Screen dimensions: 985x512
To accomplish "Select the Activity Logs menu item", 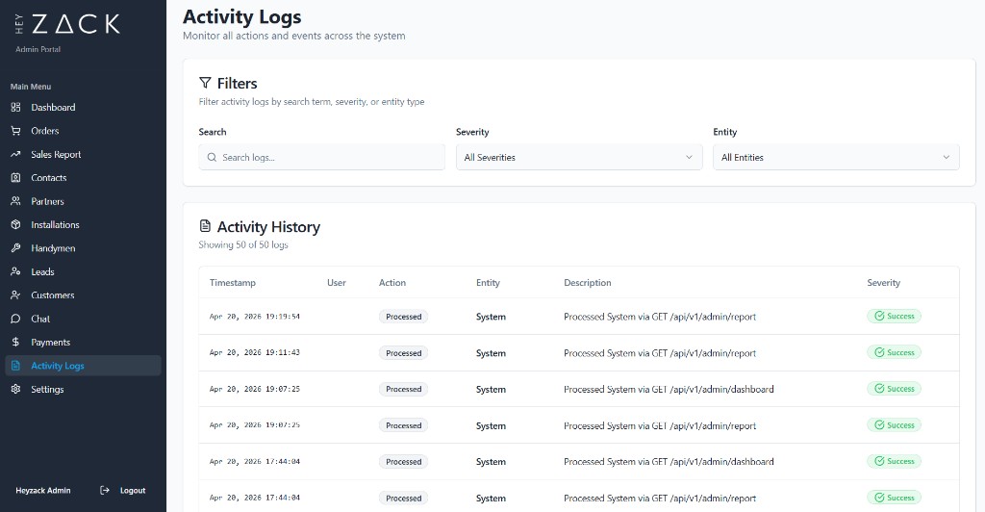I will [x=83, y=366].
